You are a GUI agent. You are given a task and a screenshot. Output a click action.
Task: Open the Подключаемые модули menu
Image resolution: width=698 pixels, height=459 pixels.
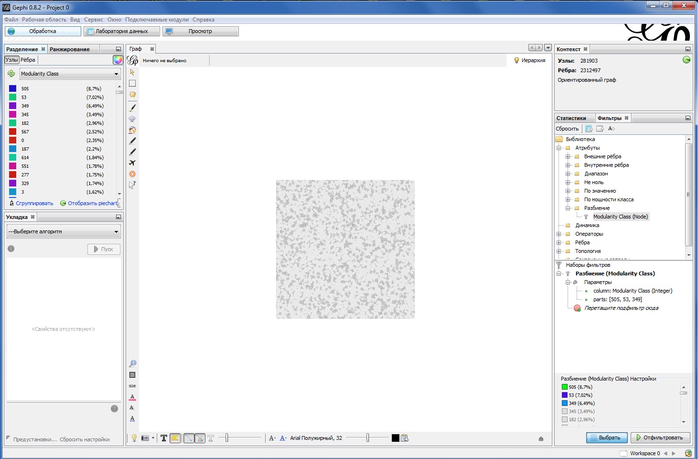(157, 20)
